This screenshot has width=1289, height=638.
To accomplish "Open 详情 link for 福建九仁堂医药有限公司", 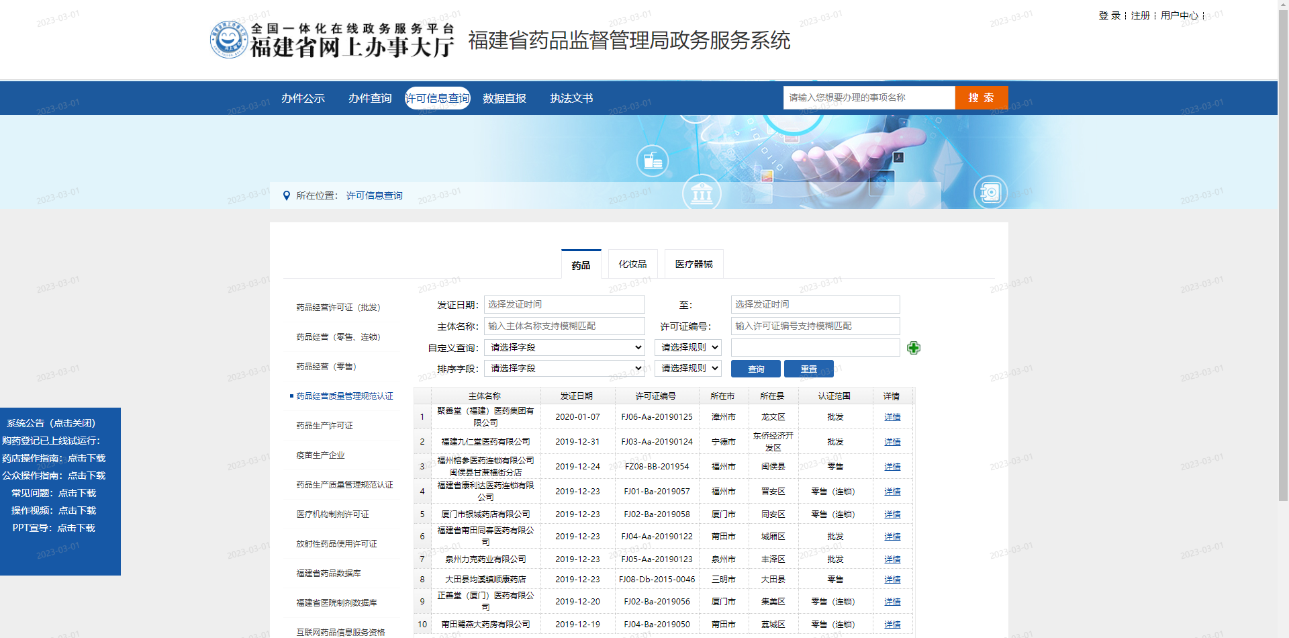I will (892, 442).
